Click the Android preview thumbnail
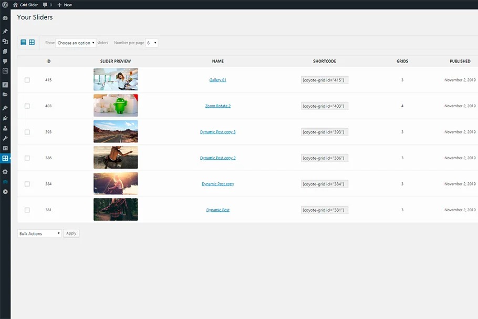The height and width of the screenshot is (319, 478). click(x=116, y=106)
